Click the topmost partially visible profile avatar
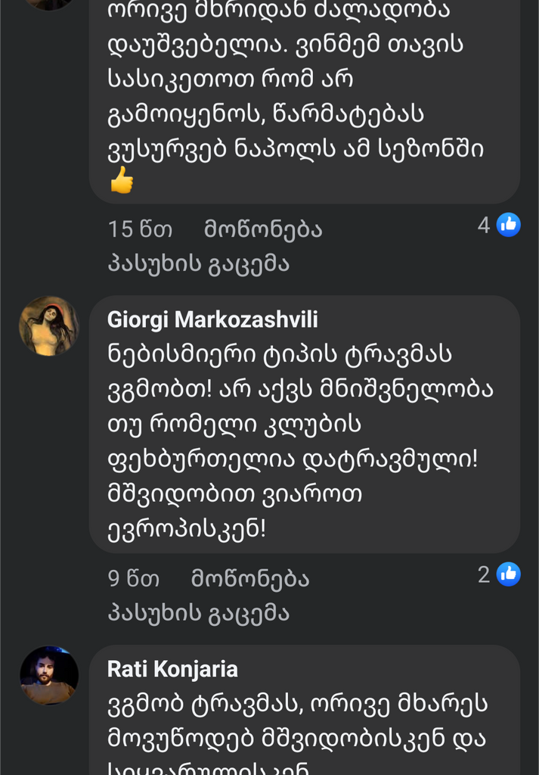Viewport: 539px width, 775px height. (x=48, y=6)
